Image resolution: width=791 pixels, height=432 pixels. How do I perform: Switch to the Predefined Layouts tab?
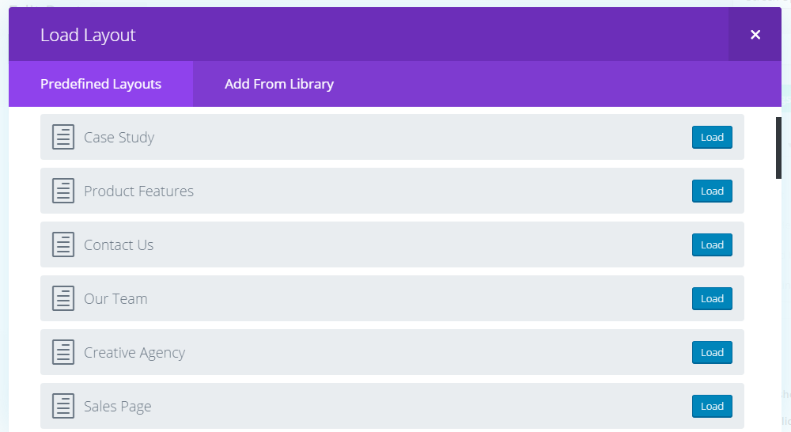[x=100, y=84]
